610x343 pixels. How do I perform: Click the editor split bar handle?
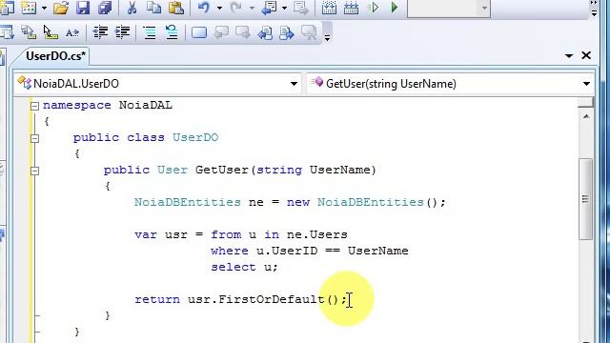585,103
